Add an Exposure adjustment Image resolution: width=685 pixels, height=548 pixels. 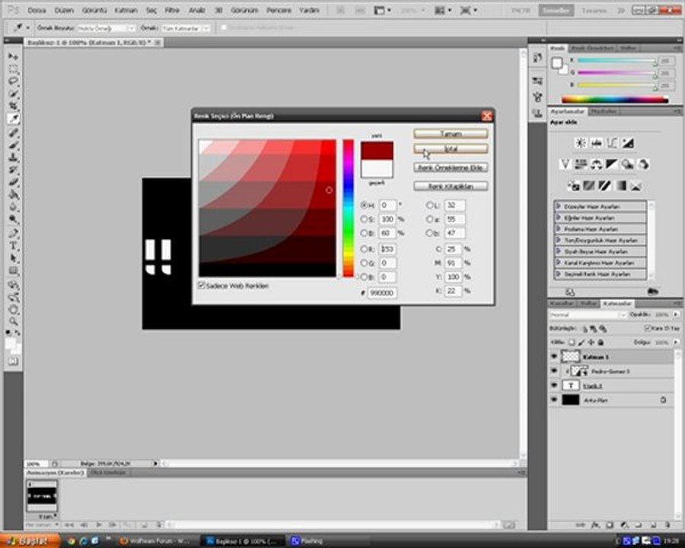628,142
